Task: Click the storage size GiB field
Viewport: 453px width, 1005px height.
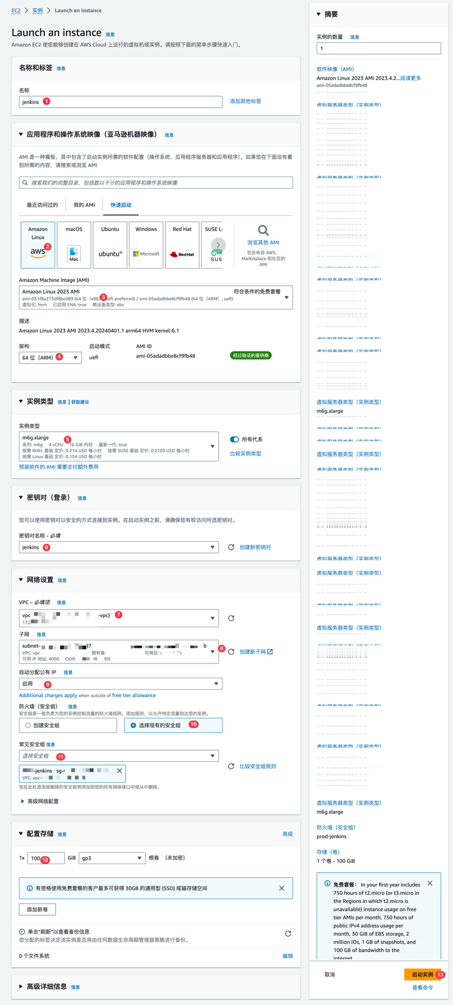Action: tap(46, 858)
